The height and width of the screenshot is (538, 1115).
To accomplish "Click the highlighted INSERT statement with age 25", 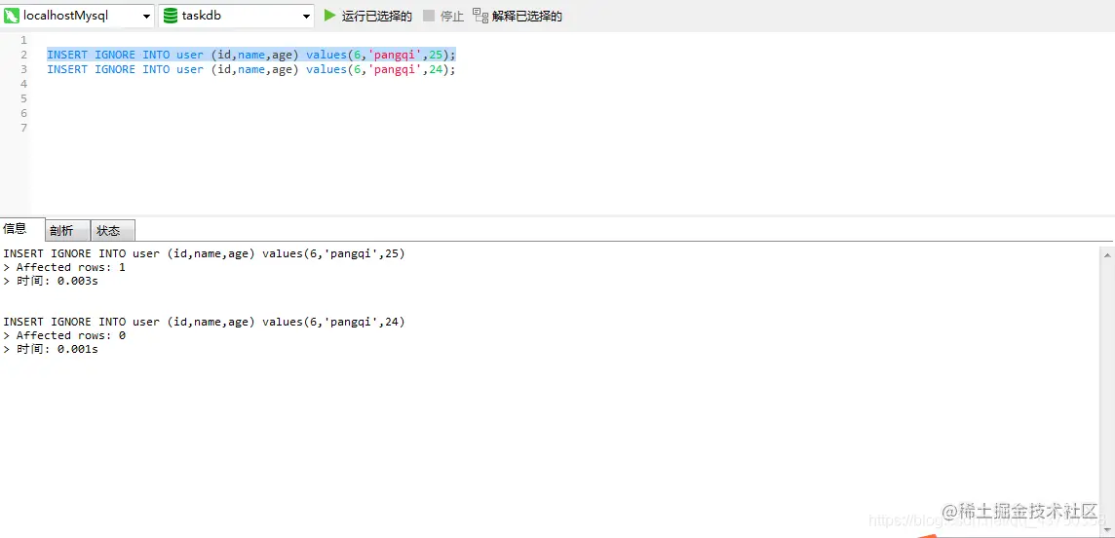I will point(251,55).
